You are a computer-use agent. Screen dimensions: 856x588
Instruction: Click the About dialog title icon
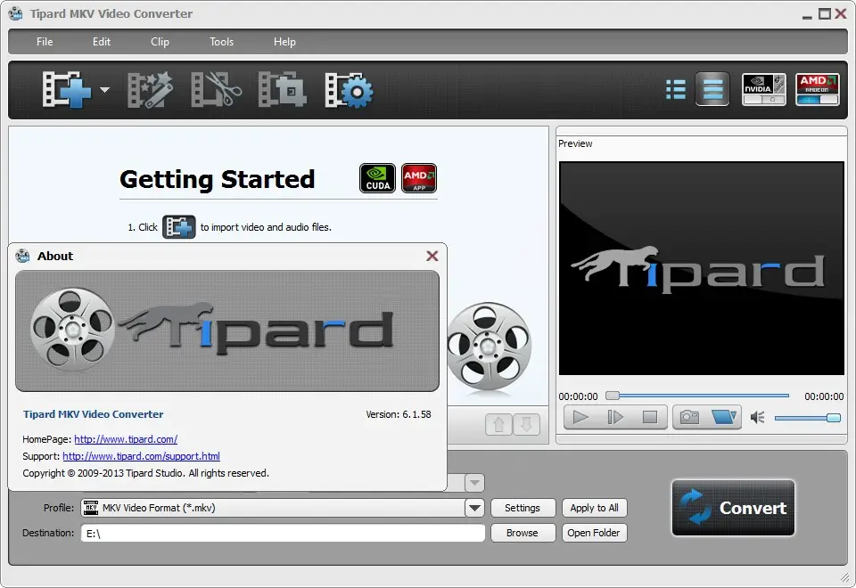pos(22,256)
